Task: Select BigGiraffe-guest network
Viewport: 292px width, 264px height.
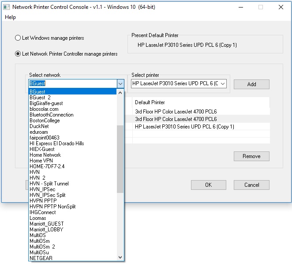Action: coord(73,103)
